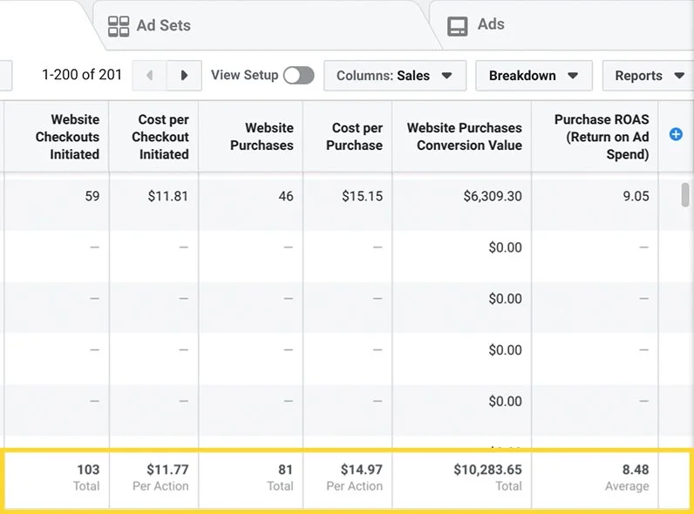Toggle the View Setup switch
This screenshot has width=694, height=514.
(x=298, y=76)
